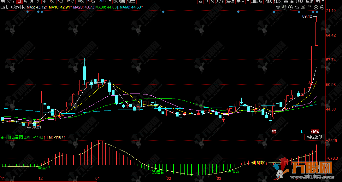
Task: Click the 财 financial marker on the chart
Action: point(274,131)
